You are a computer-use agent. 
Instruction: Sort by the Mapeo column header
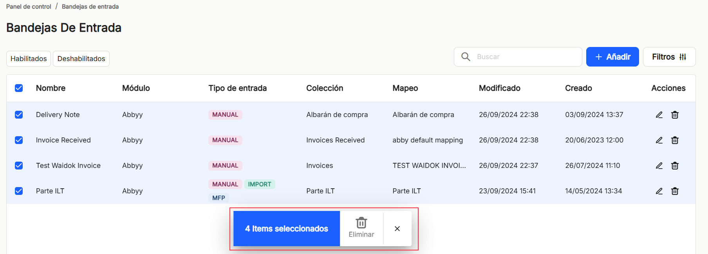click(405, 88)
